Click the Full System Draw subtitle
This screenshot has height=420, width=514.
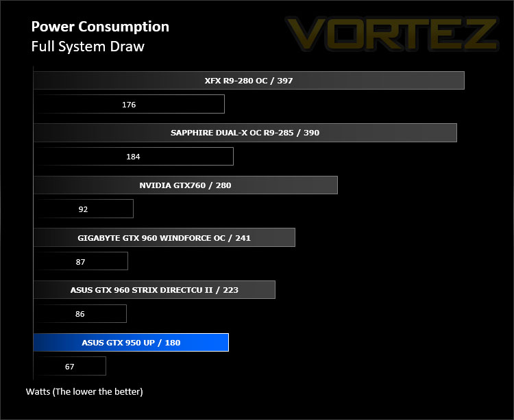[x=88, y=47]
